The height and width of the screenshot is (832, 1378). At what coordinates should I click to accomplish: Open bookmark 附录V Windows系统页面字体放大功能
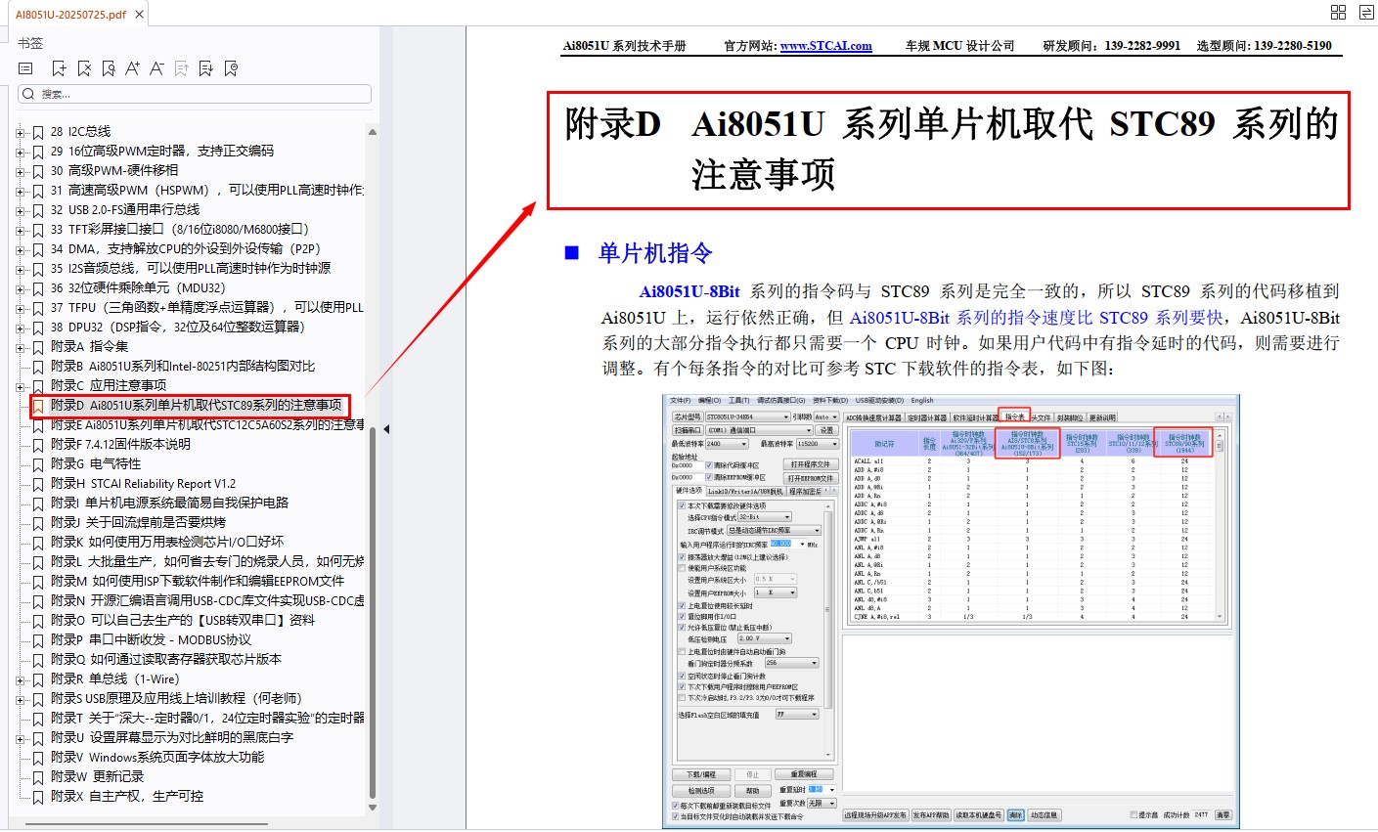click(x=157, y=757)
